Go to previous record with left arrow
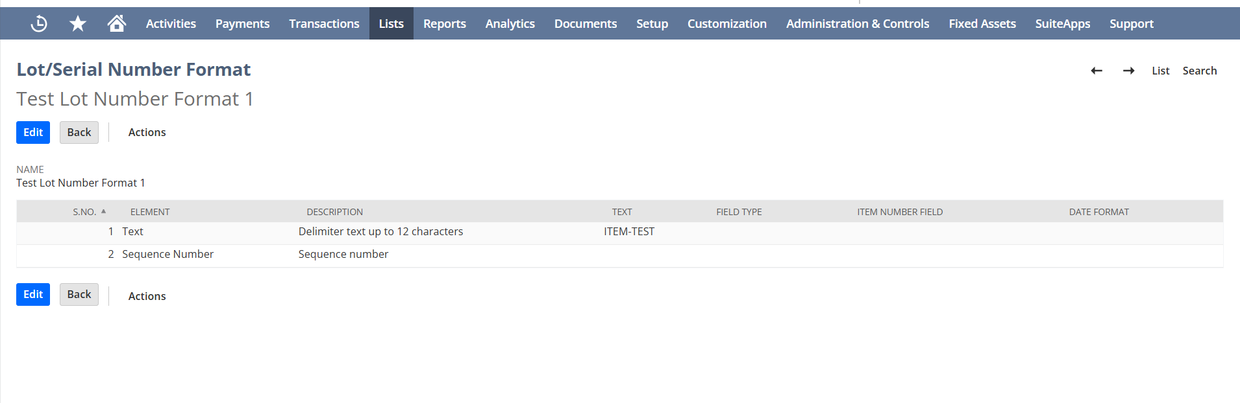This screenshot has height=403, width=1240. 1097,71
